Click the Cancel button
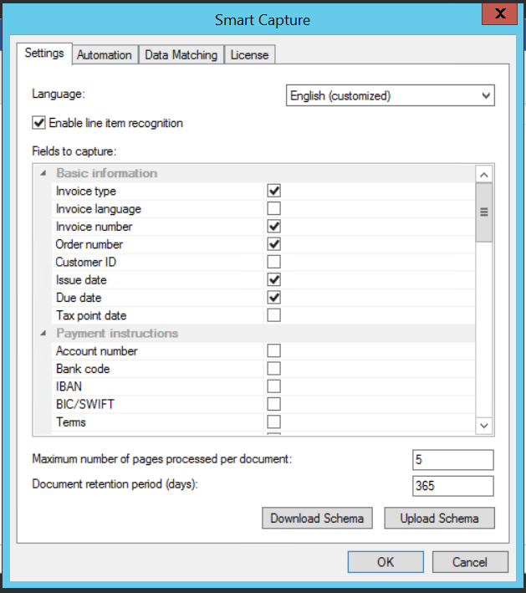 [x=470, y=562]
